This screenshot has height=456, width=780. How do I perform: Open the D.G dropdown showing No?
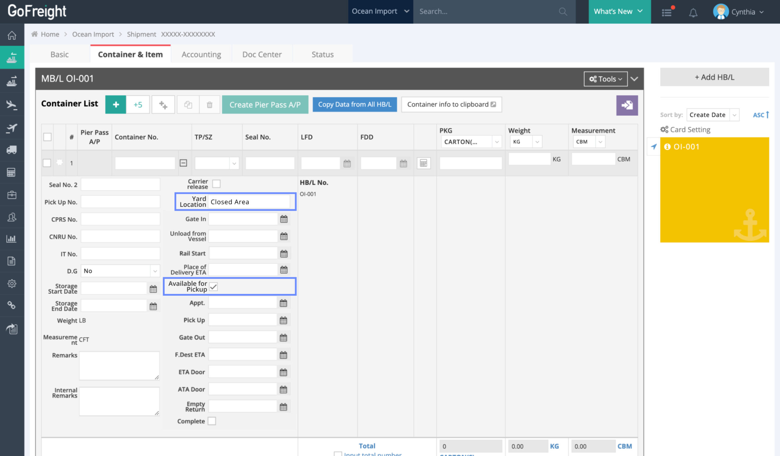[x=120, y=271]
